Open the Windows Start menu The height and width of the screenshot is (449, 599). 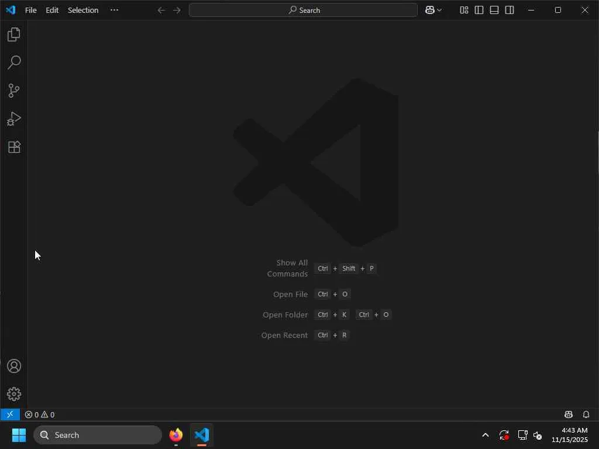click(x=19, y=435)
